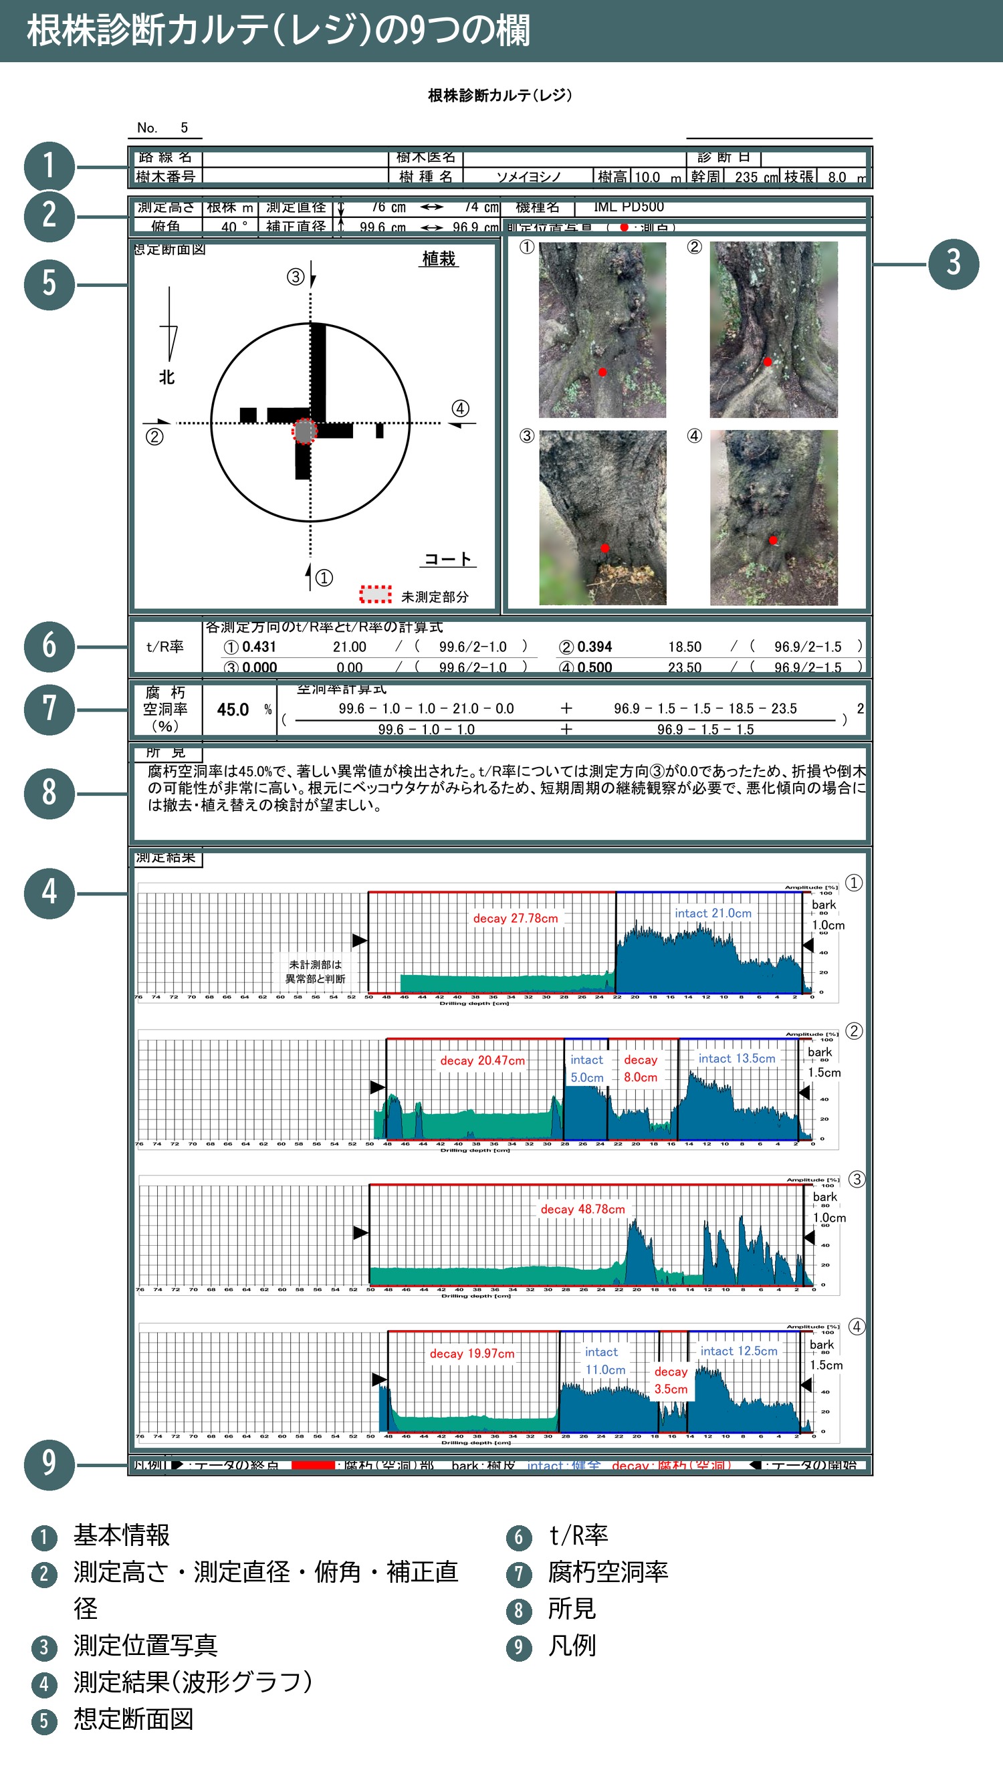Click the ソメイヨシノ tree species cell

click(528, 177)
